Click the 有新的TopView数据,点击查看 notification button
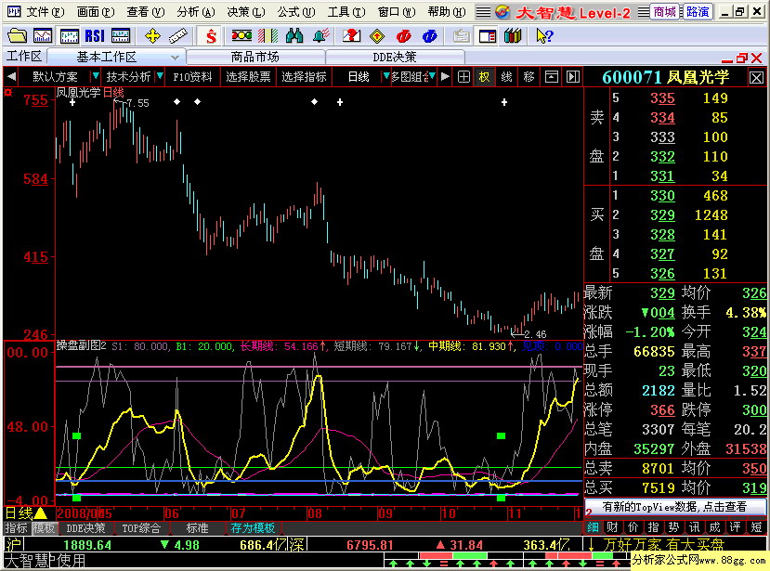The height and width of the screenshot is (571, 770). point(674,507)
